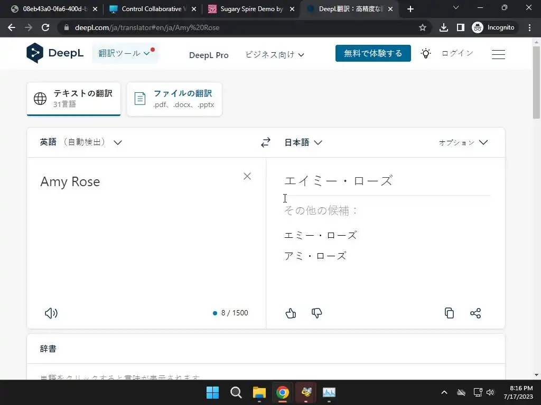
Task: Click the Chrome taskbar icon
Action: coord(282,392)
